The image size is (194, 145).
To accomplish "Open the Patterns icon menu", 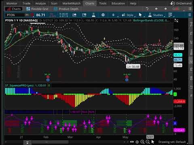I will pyautogui.click(x=170, y=15).
